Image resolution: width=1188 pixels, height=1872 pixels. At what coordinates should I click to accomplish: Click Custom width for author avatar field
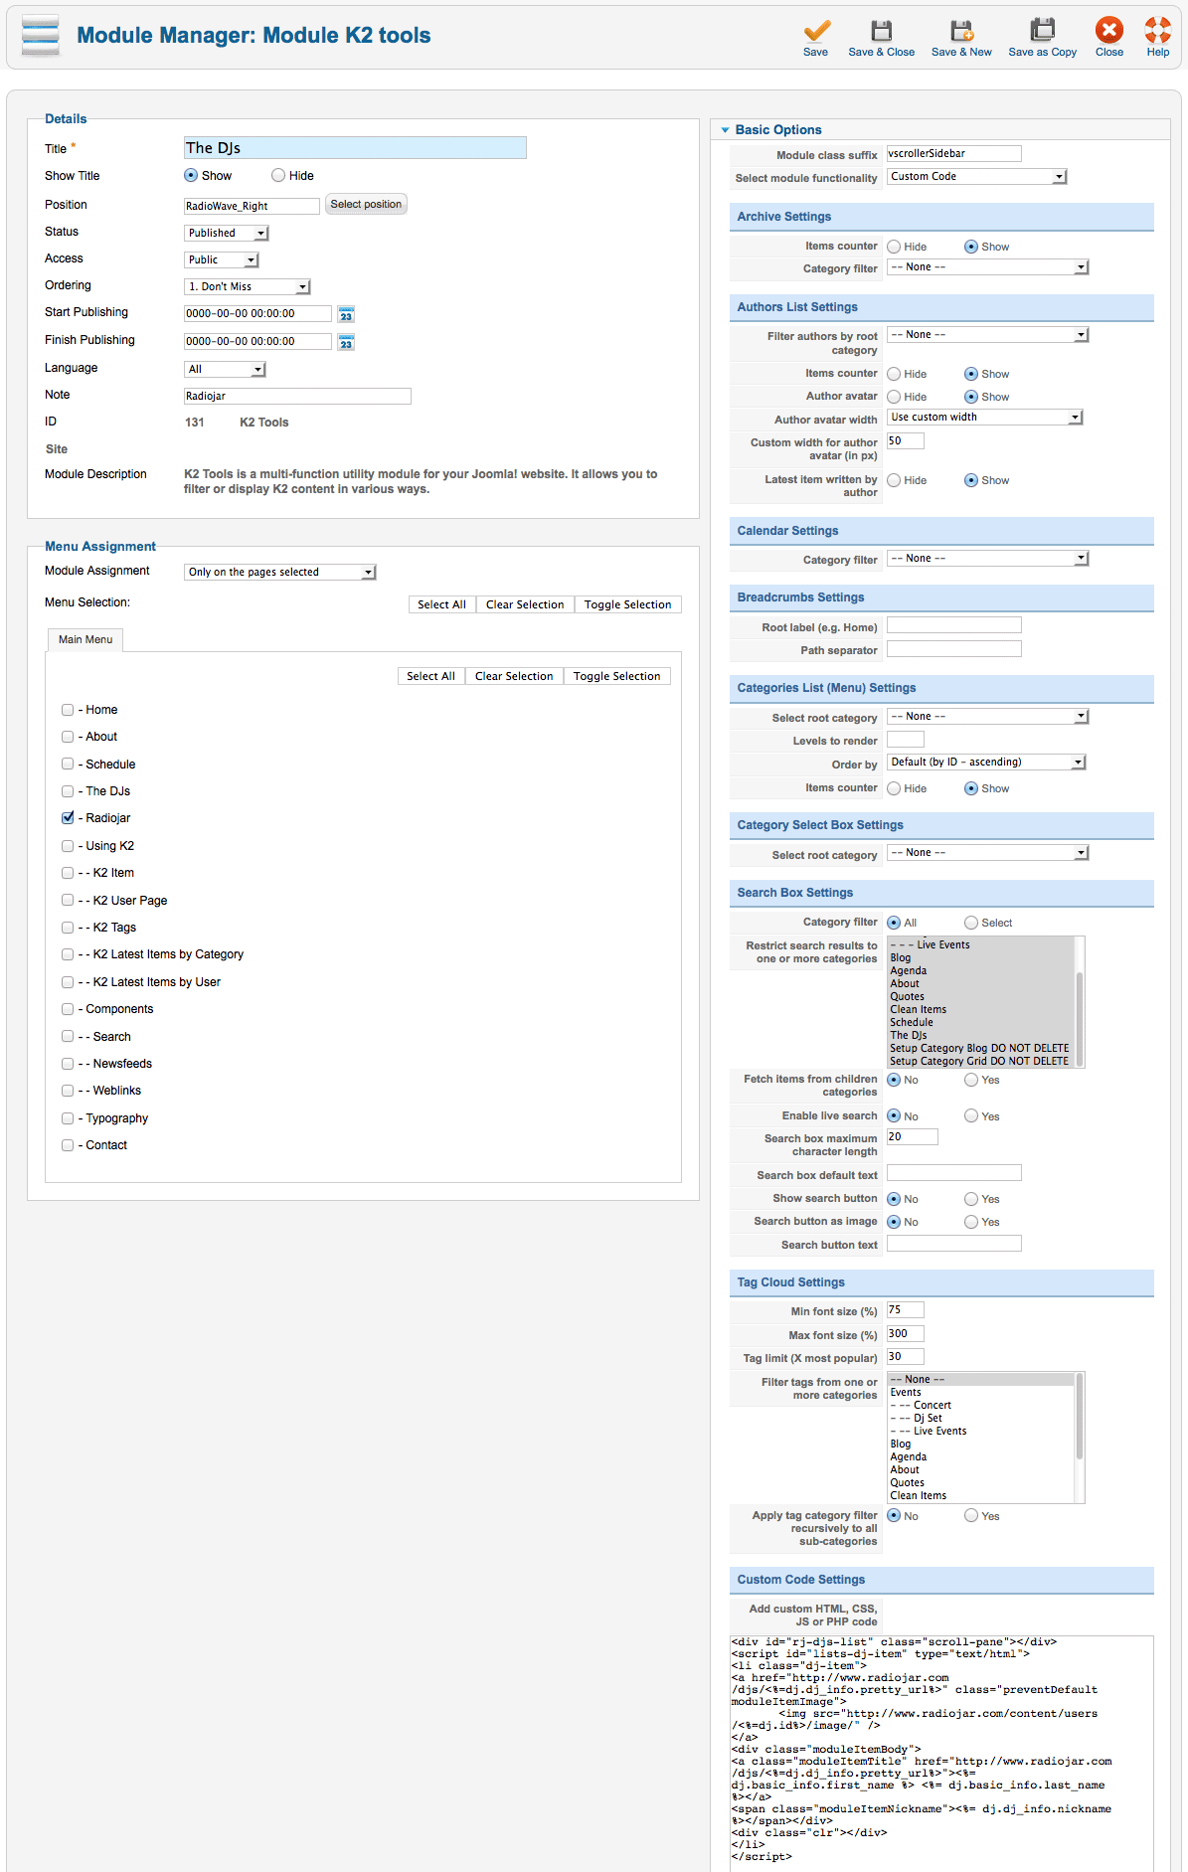[x=906, y=441]
